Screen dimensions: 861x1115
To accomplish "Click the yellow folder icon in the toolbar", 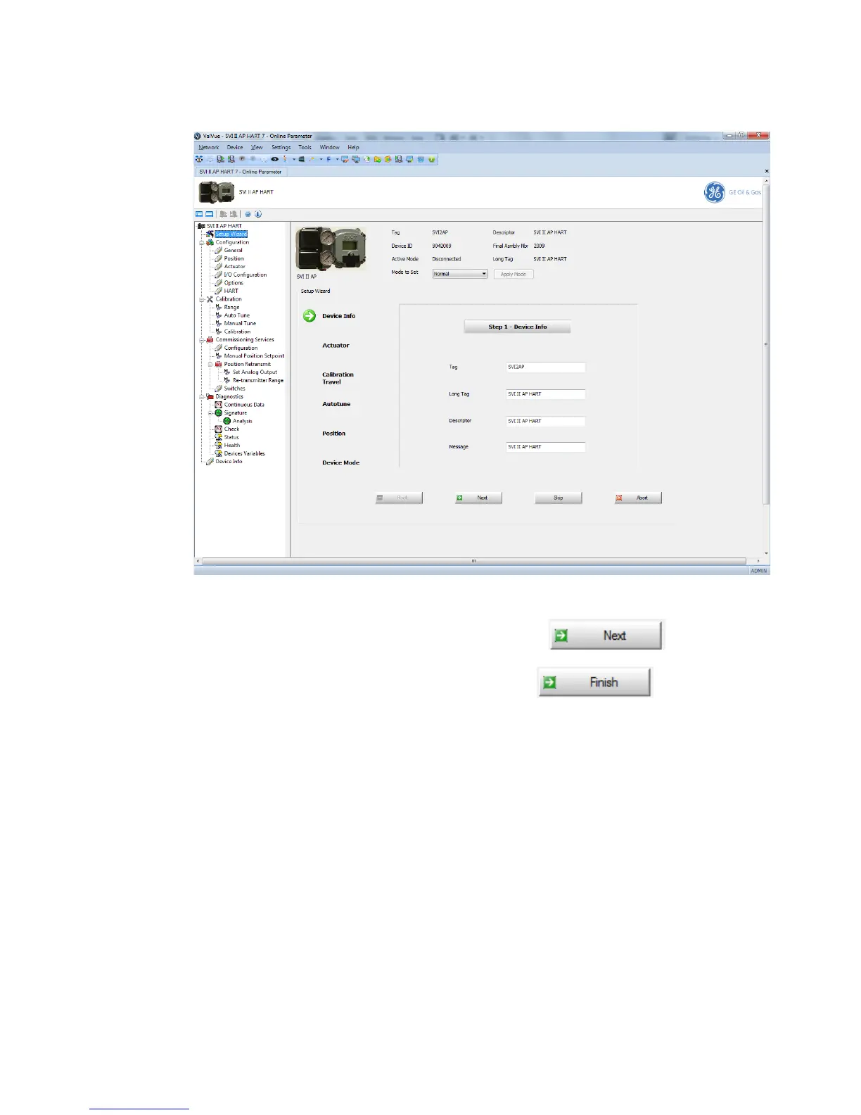I will click(x=377, y=159).
